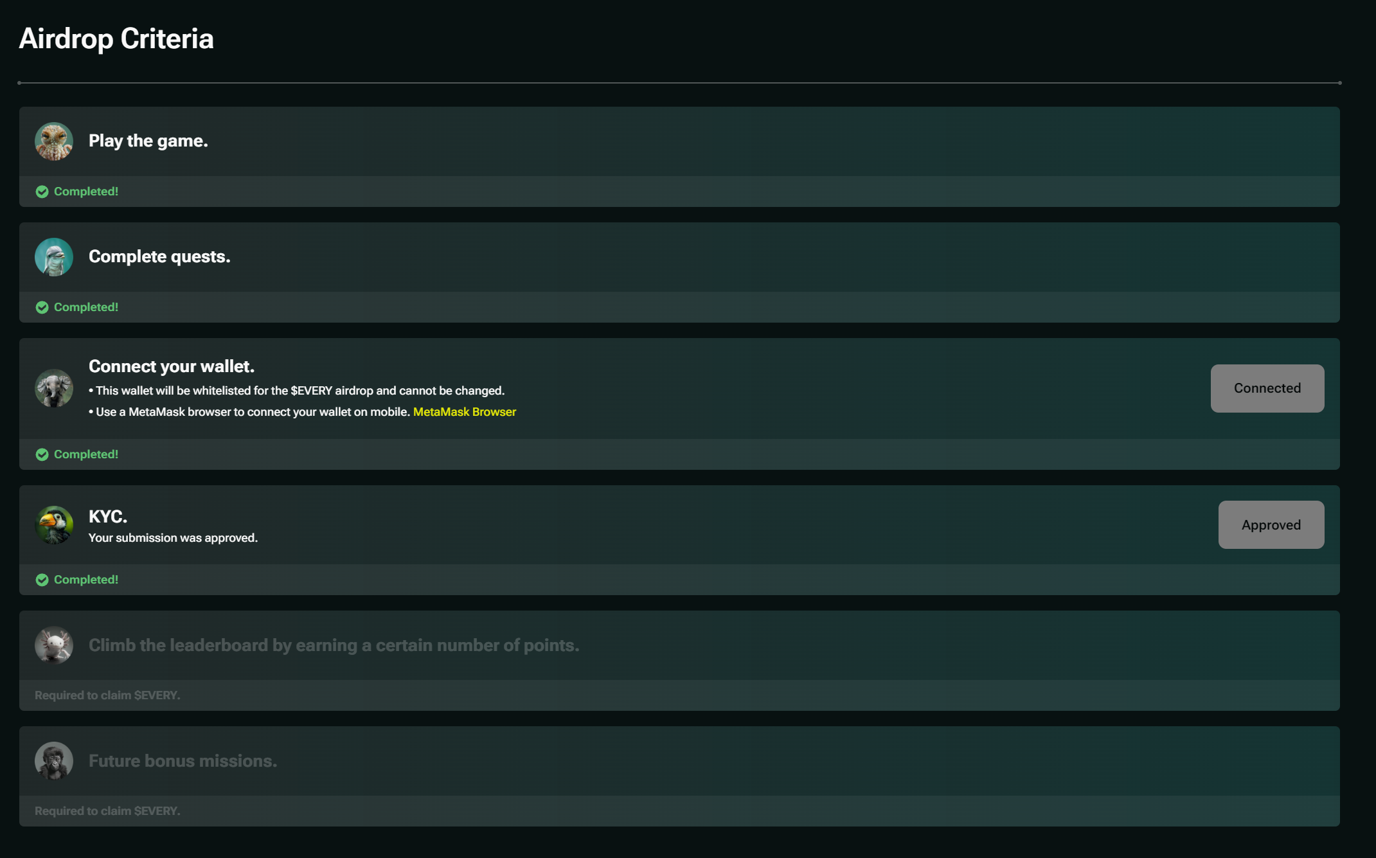
Task: Click the axolotl avatar beside Climb the leaderboard
Action: (54, 645)
